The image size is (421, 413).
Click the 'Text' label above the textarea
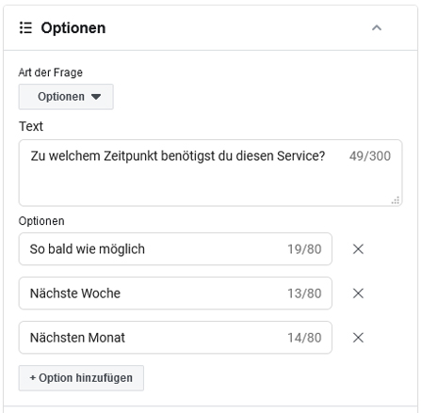click(x=31, y=126)
